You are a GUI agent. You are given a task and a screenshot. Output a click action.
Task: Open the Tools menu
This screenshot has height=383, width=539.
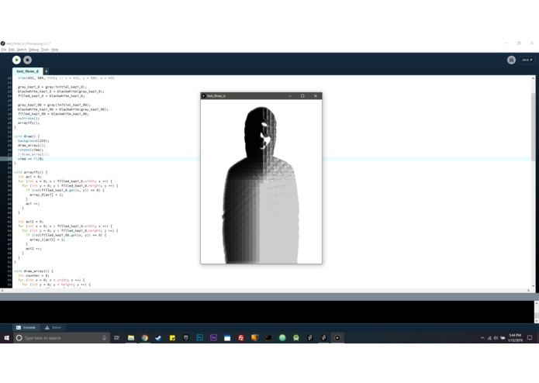(x=45, y=50)
